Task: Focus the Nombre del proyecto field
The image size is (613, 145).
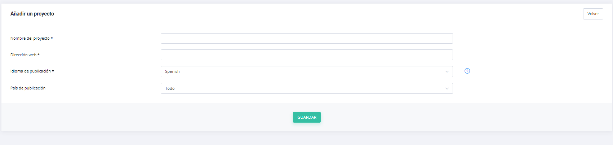Action: point(307,38)
